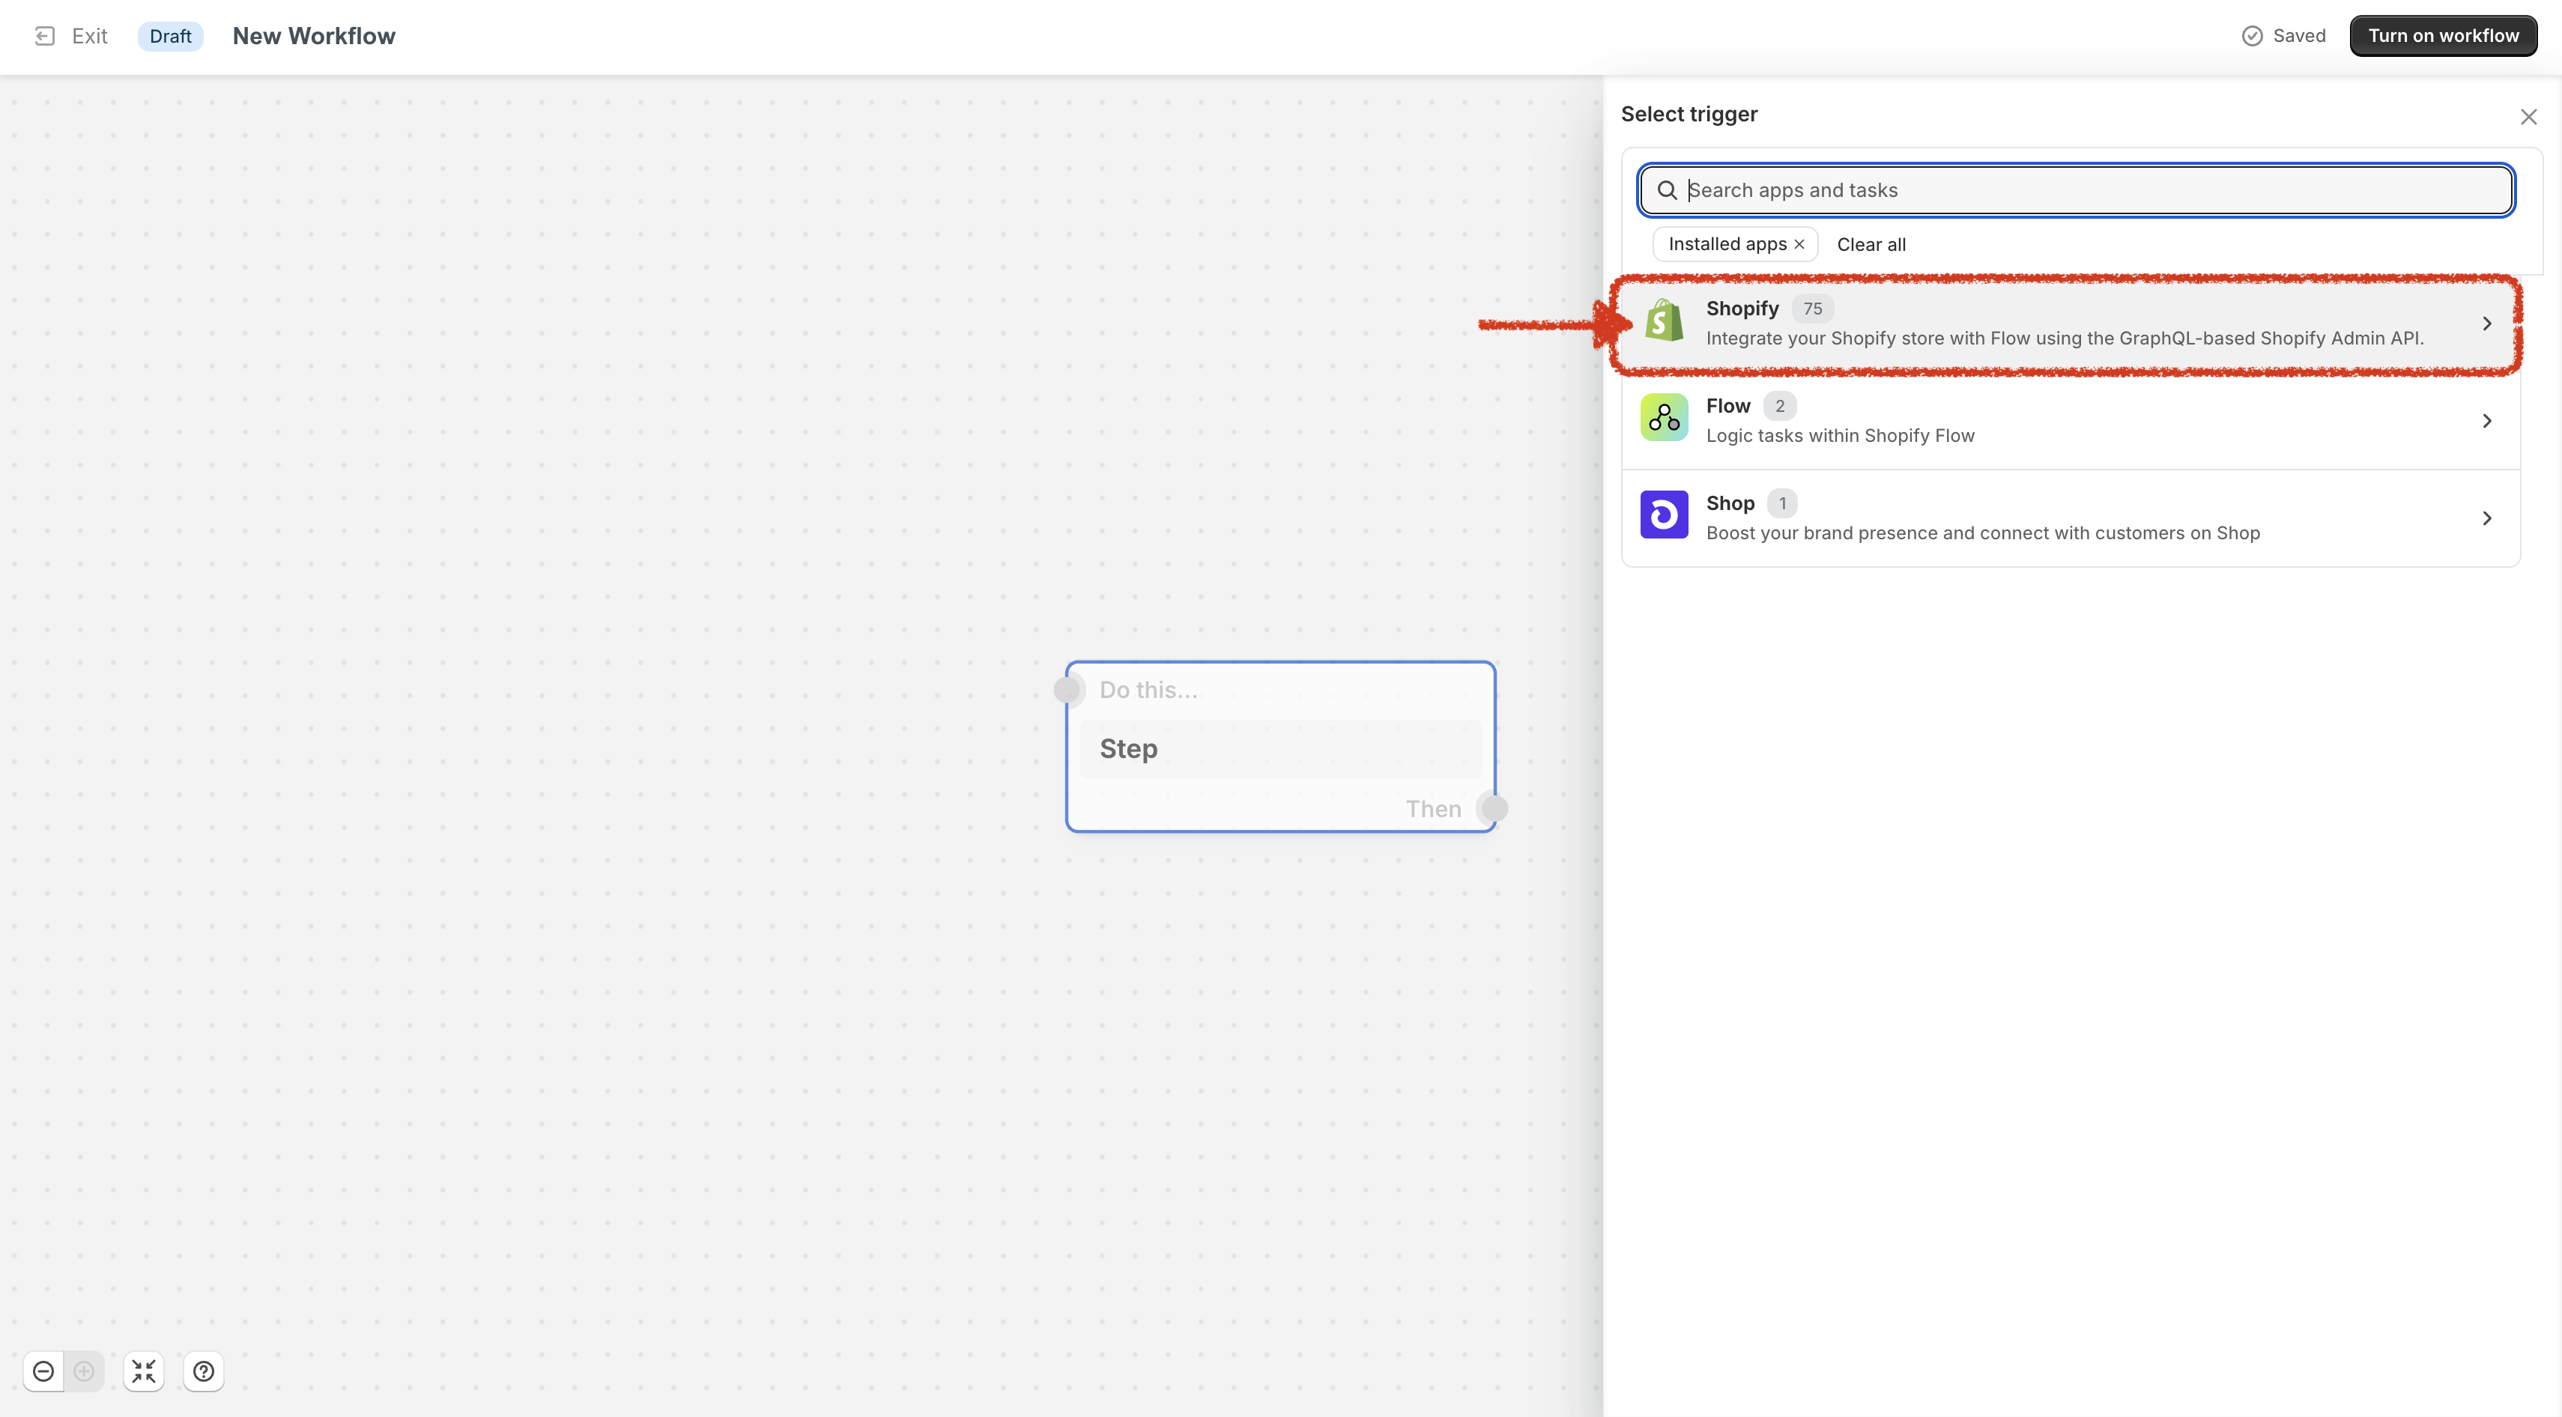
Task: Click the Select trigger panel heading
Action: point(1689,115)
